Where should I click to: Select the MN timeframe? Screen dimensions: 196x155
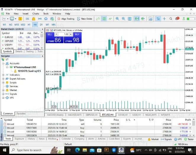pyautogui.click(x=54, y=25)
